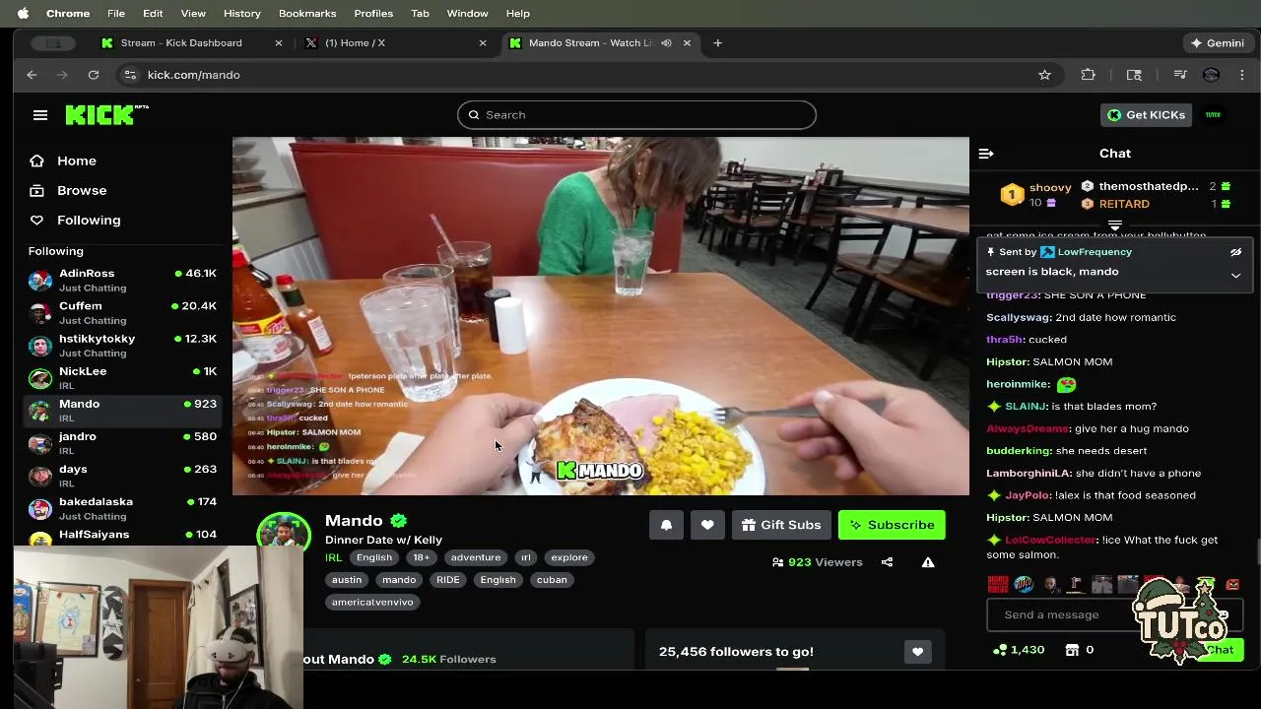Click the green Subscribe button
The image size is (1261, 709).
coord(892,525)
